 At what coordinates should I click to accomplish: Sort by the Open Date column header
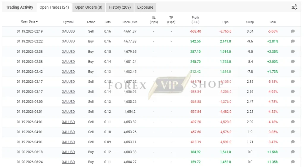point(29,21)
